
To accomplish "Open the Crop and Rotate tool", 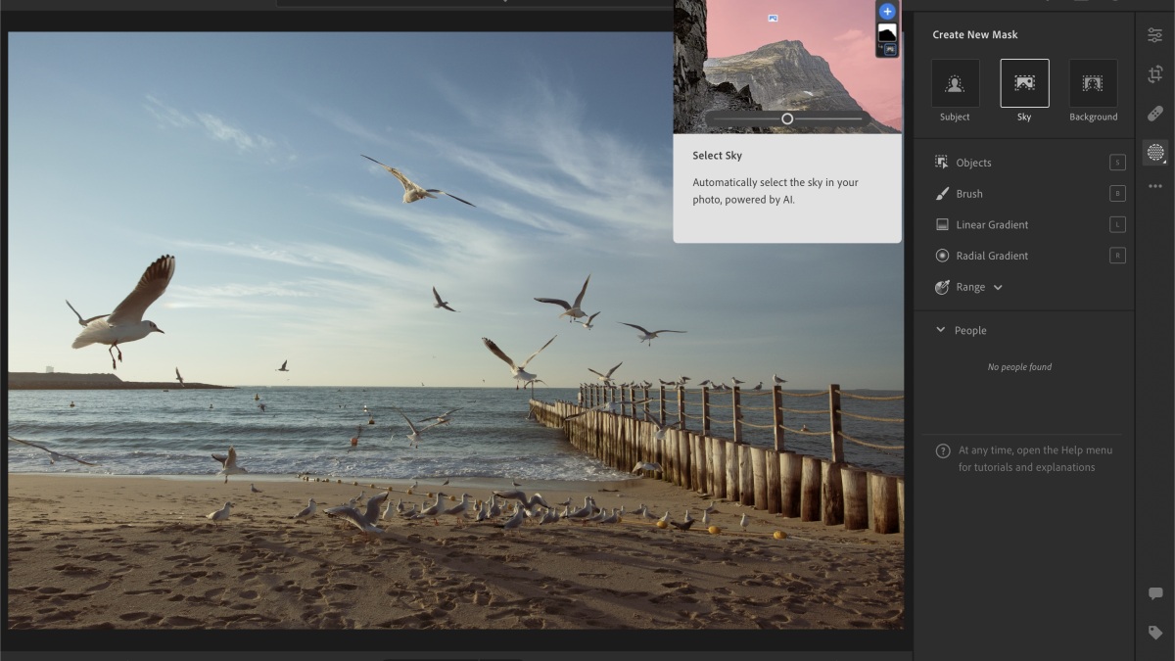I will click(1155, 74).
